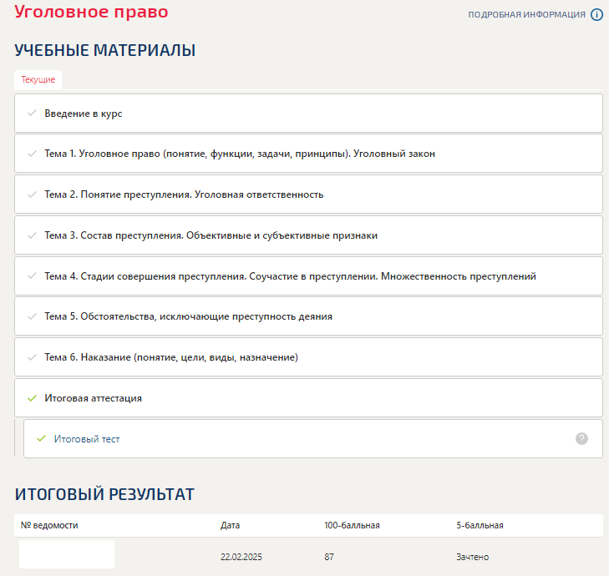
Task: Open the Итоговый тест link
Action: point(87,439)
